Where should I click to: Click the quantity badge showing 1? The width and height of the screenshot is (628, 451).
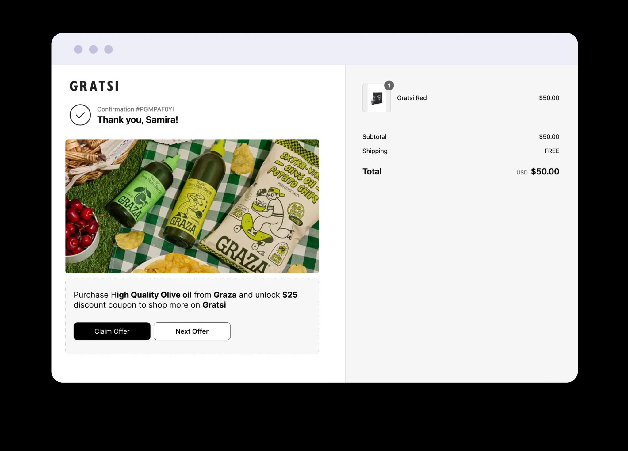pyautogui.click(x=389, y=86)
